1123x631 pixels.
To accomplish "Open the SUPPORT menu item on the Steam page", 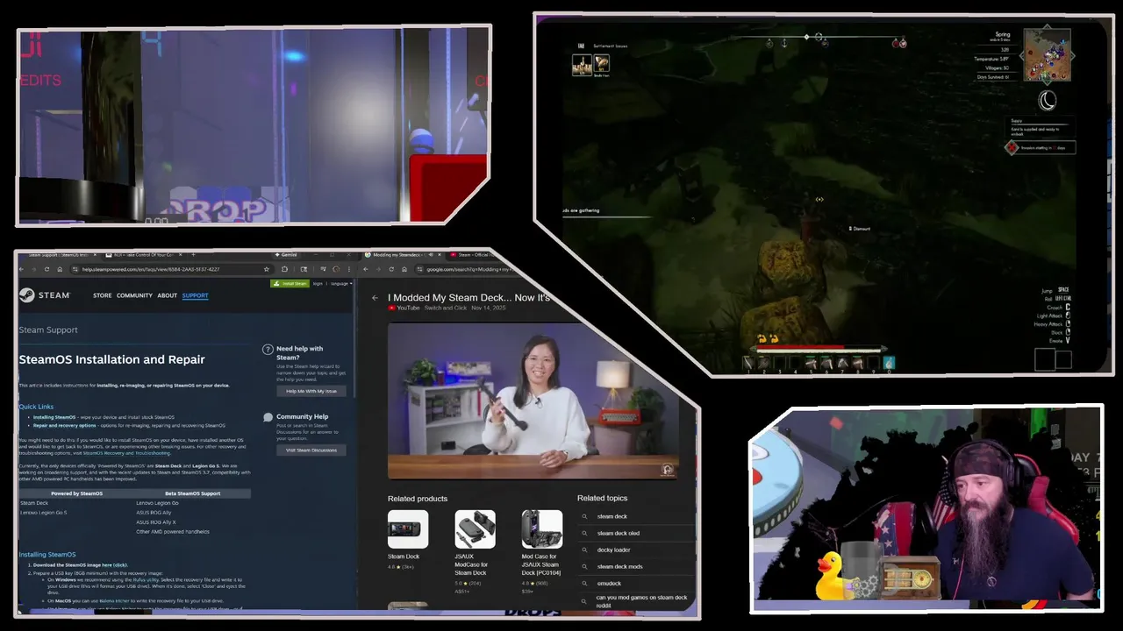I will [x=195, y=295].
